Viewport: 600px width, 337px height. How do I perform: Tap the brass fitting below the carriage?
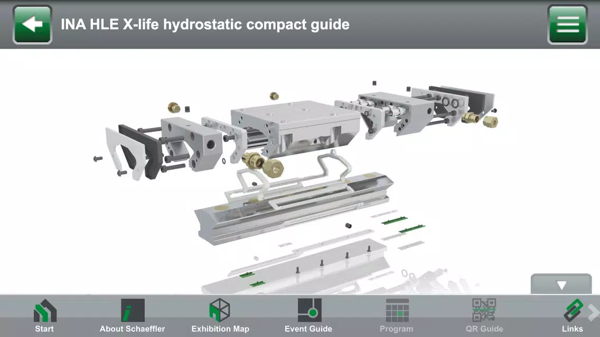(263, 163)
